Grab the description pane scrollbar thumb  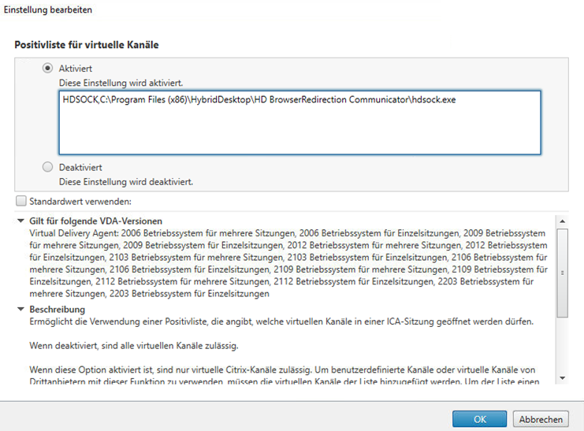[562, 272]
